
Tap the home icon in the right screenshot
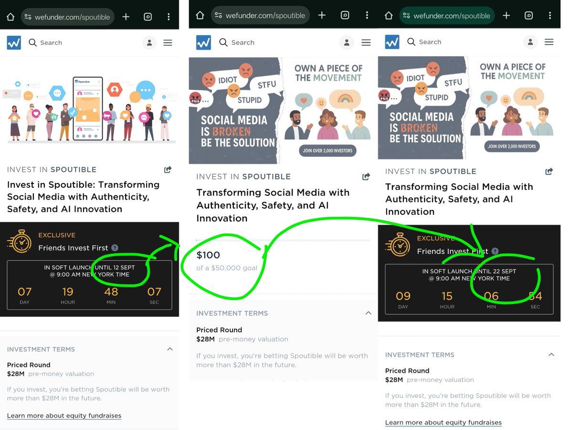389,15
